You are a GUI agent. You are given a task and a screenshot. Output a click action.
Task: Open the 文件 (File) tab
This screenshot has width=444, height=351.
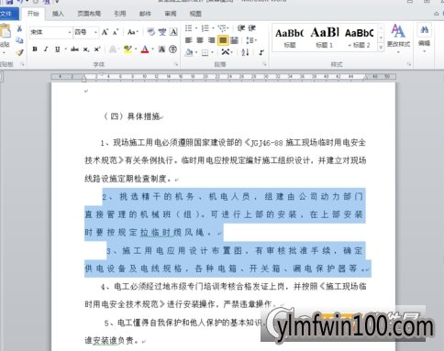pyautogui.click(x=7, y=14)
